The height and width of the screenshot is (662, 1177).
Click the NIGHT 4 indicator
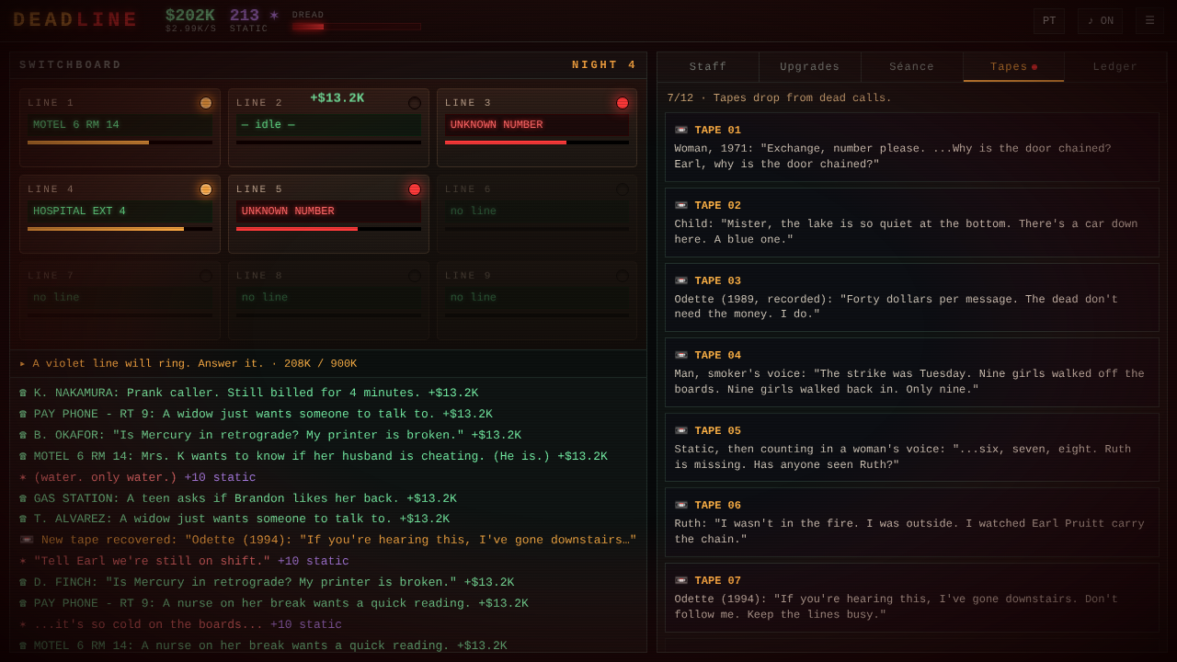[x=604, y=65]
